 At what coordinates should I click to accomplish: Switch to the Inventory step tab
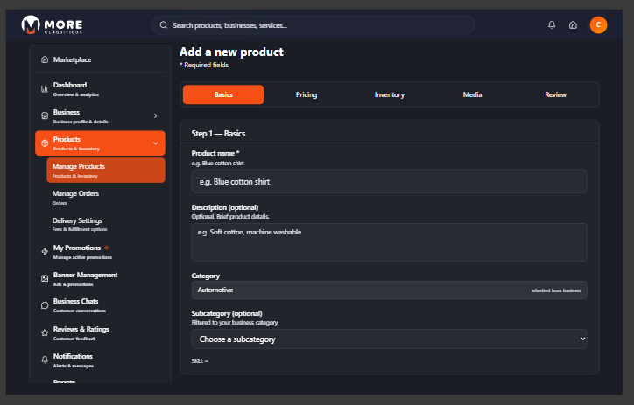[390, 94]
